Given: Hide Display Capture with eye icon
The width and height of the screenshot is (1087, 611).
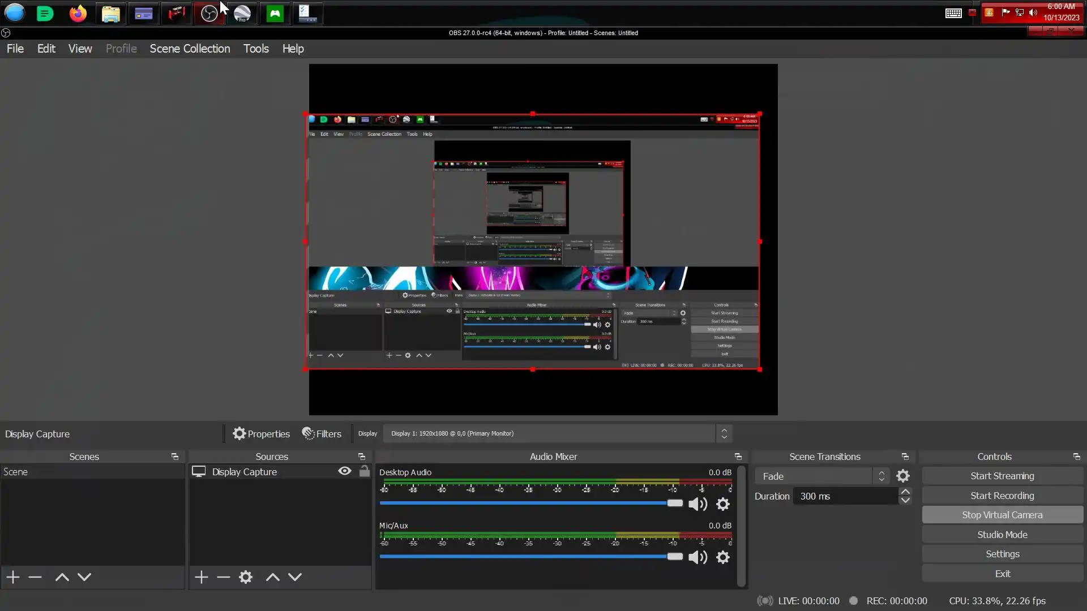Looking at the screenshot, I should pos(345,471).
